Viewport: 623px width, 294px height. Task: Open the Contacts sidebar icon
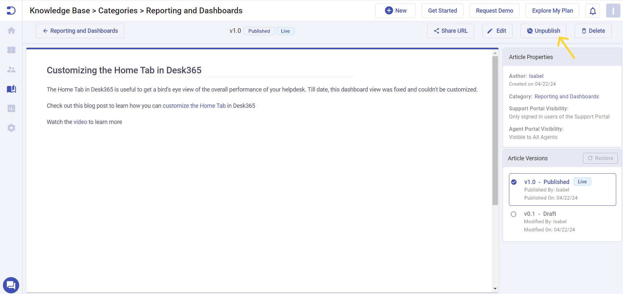coord(11,69)
